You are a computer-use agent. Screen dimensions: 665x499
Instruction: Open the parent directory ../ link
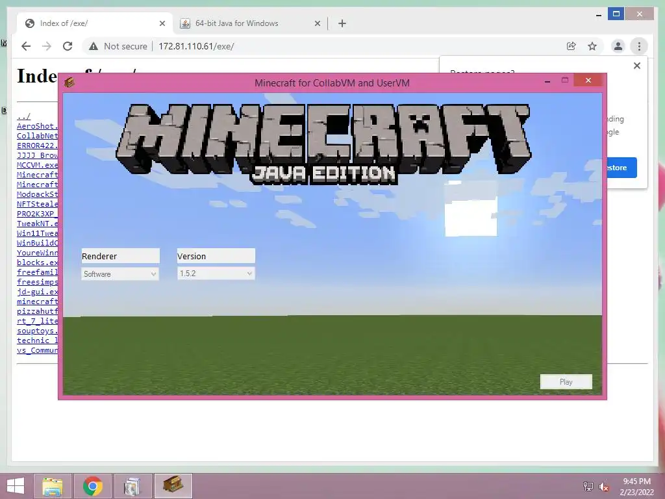[24, 116]
